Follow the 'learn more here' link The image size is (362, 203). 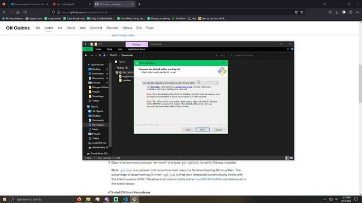pyautogui.click(x=123, y=35)
